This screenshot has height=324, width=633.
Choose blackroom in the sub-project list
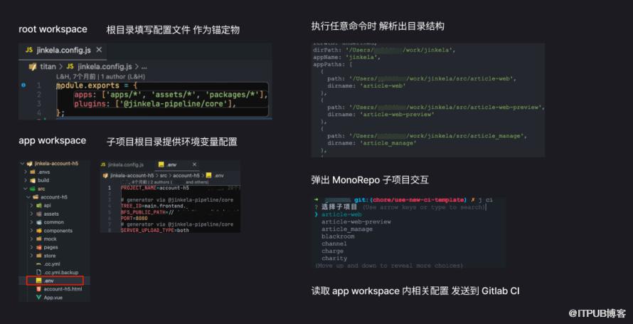tap(338, 236)
